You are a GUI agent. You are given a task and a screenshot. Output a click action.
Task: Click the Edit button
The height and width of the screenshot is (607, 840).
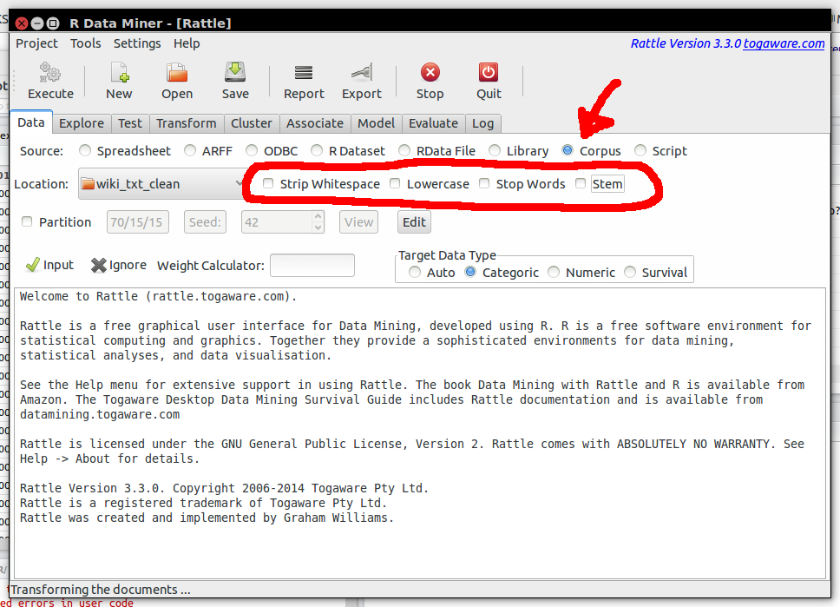click(414, 222)
